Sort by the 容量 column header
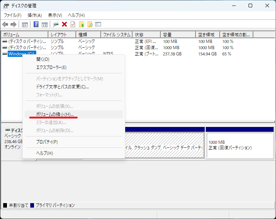 178,35
